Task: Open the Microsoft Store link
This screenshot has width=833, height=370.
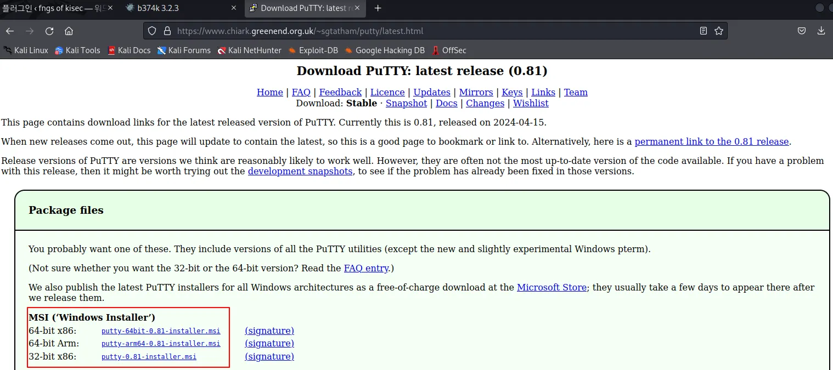Action: point(551,287)
